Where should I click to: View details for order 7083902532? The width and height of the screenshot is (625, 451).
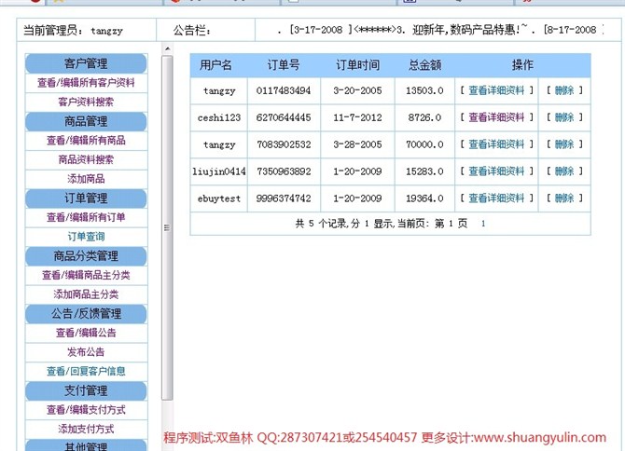[x=496, y=144]
